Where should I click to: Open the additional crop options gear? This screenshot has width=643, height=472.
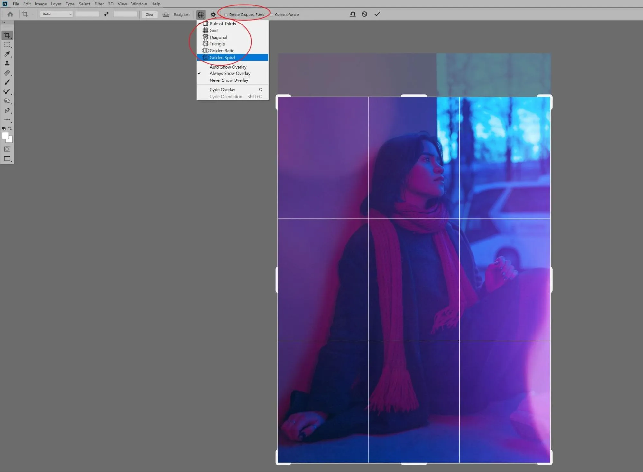(x=213, y=14)
